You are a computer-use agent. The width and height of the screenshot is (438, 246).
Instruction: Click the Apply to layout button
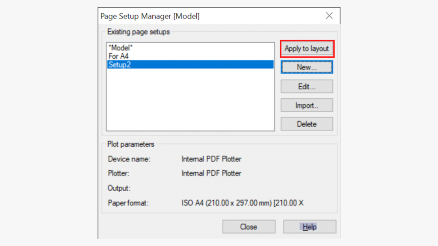point(307,49)
